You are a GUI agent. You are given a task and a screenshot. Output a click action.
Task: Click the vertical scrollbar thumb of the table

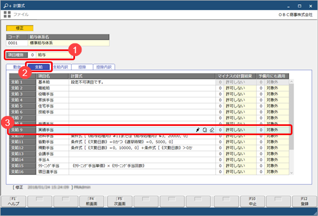click(291, 117)
